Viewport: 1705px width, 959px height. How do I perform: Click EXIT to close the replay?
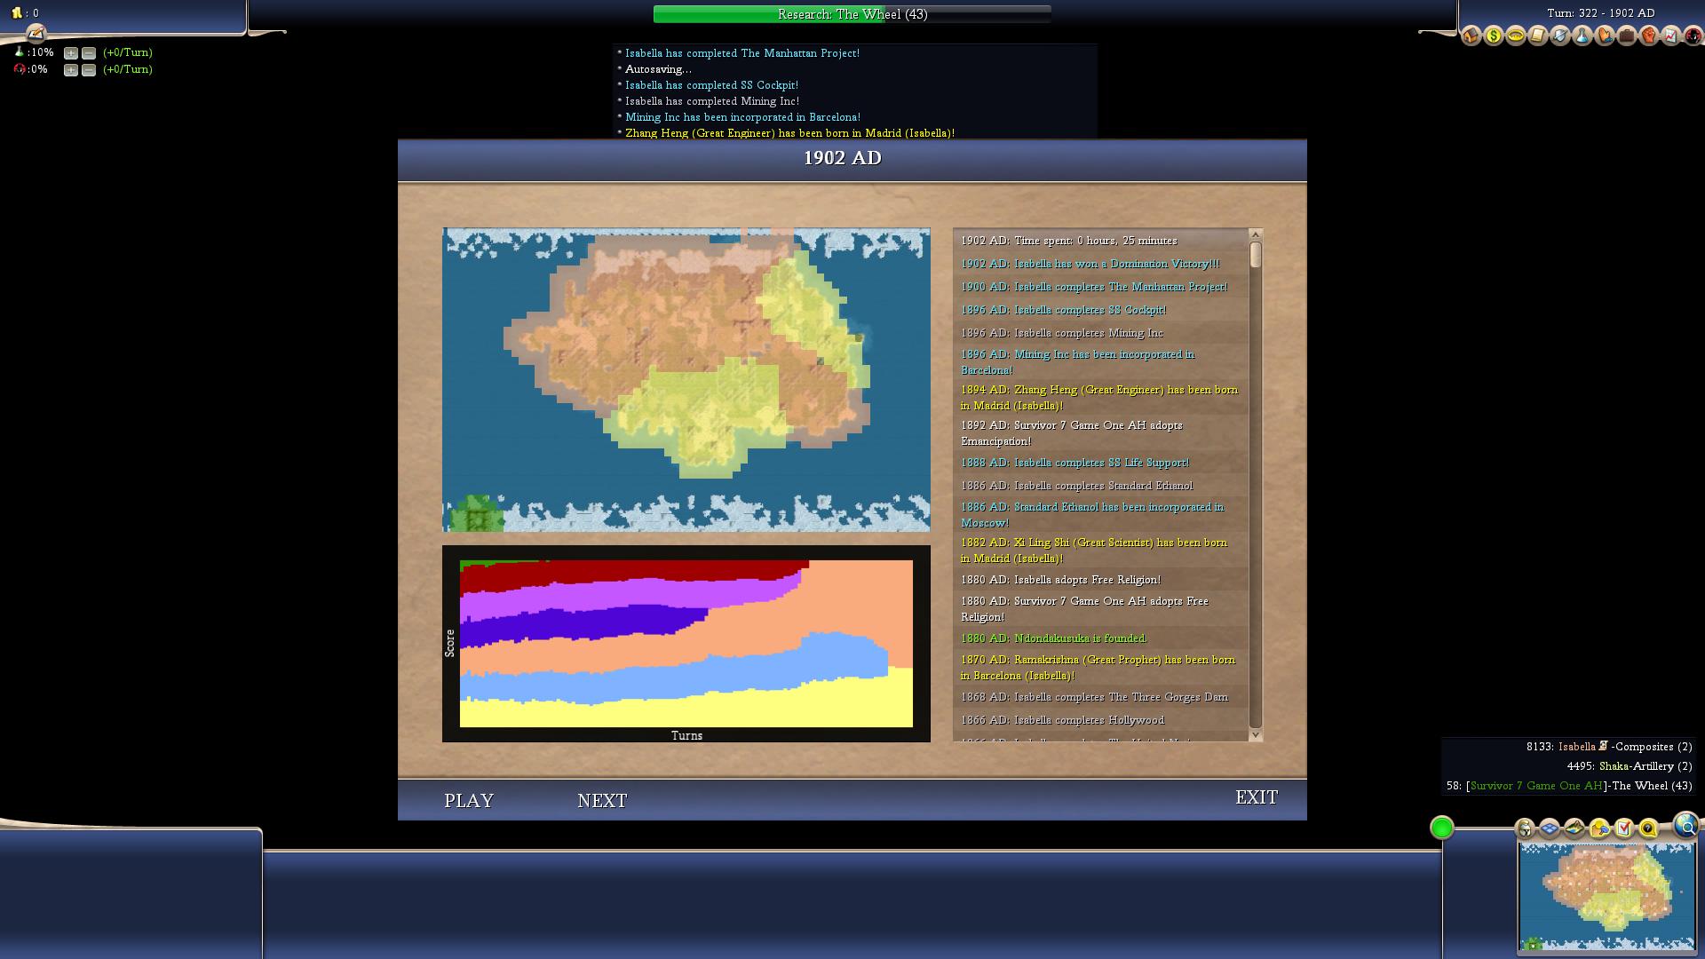point(1257,797)
